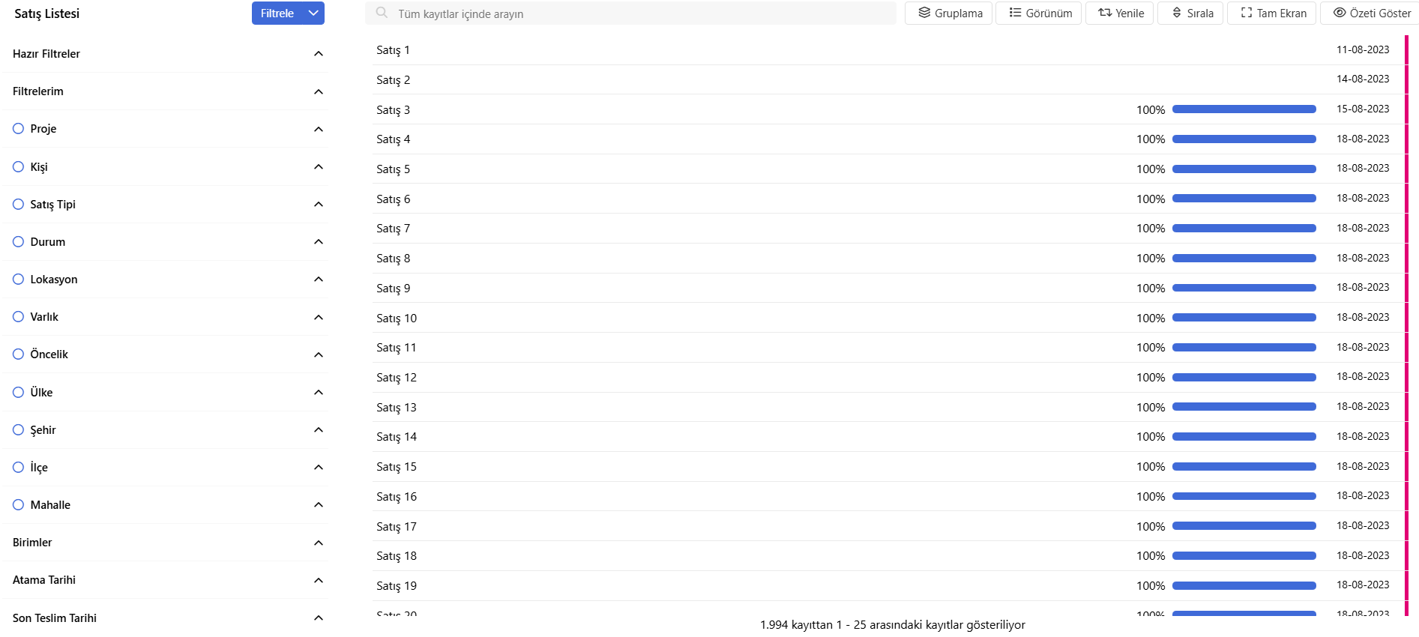
Task: Focus the Tüm kayıtlar search field
Action: [x=637, y=13]
